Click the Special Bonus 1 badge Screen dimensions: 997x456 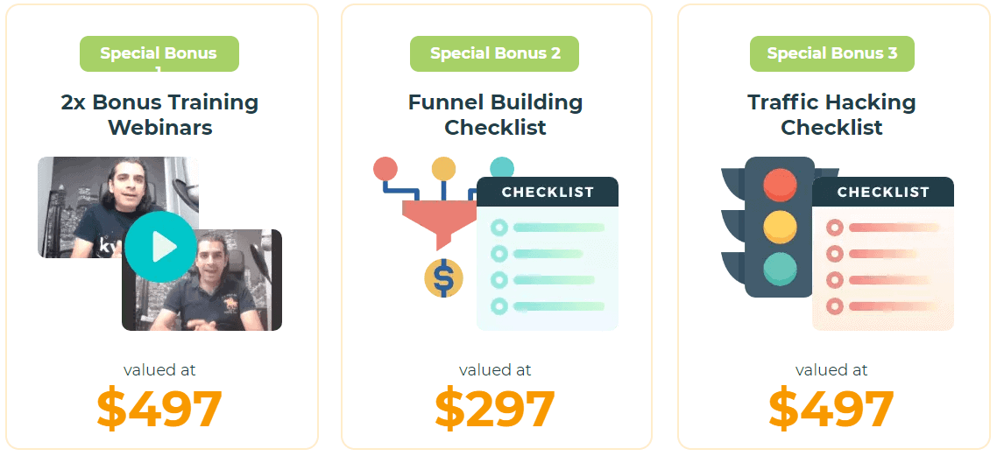point(159,54)
